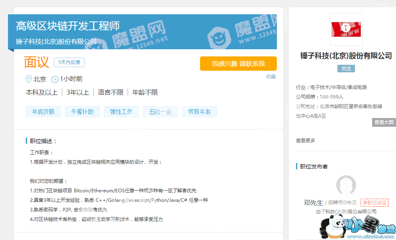Click the red Smartisan company logo thumbnail
Screen dimensions: 396x240
[346, 29]
